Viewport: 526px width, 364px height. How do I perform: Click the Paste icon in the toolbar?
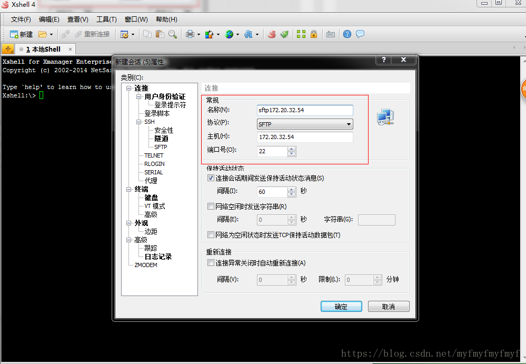pos(160,34)
